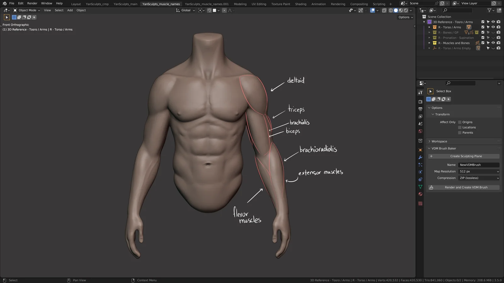Switch to Solid viewport shading mode
Viewport: 504px width, 283px height.
396,10
